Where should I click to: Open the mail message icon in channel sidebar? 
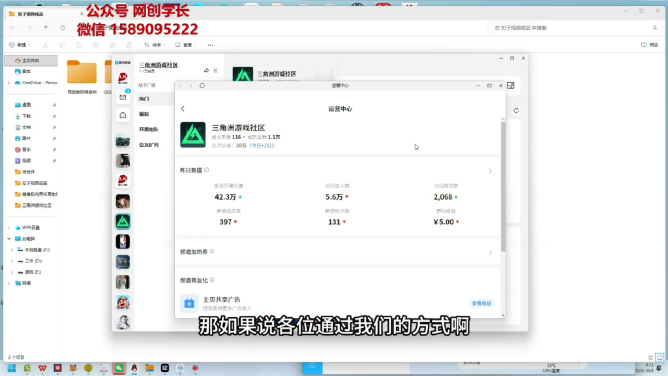[123, 97]
